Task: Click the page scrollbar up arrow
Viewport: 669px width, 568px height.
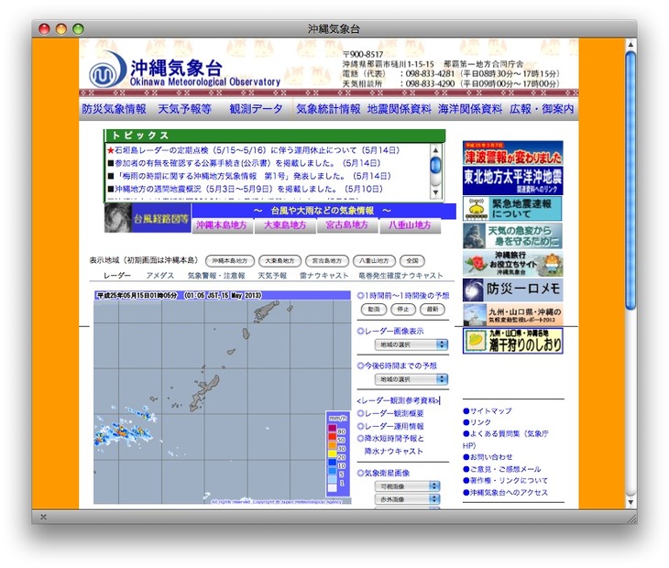Action: point(631,44)
